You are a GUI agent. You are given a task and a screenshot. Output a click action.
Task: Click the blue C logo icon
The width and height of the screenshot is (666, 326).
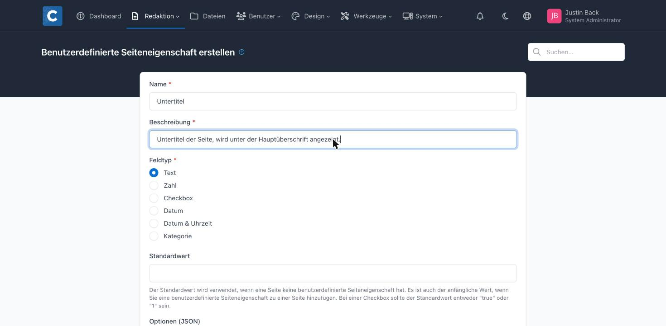tap(53, 16)
